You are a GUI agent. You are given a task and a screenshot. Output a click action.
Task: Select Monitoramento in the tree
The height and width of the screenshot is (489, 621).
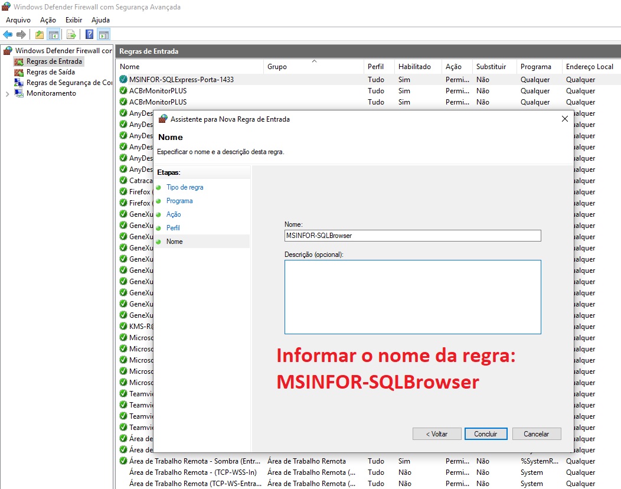coord(51,93)
